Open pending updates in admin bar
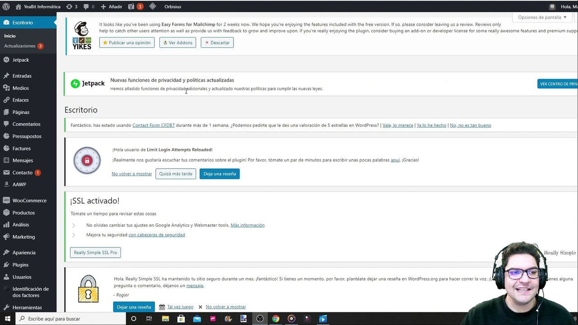578x325 pixels. pos(72,7)
